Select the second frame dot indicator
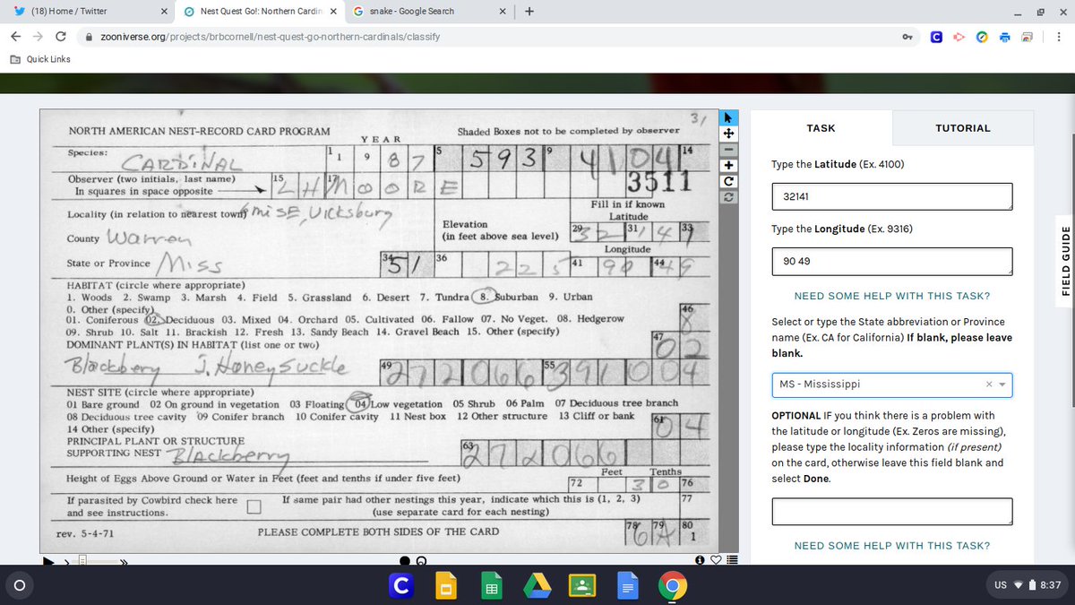This screenshot has width=1075, height=605. (x=421, y=561)
